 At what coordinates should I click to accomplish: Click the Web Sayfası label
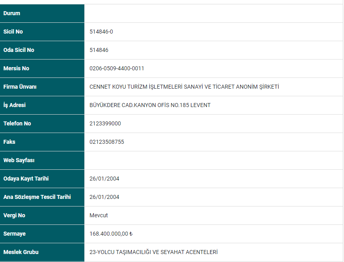(x=19, y=160)
